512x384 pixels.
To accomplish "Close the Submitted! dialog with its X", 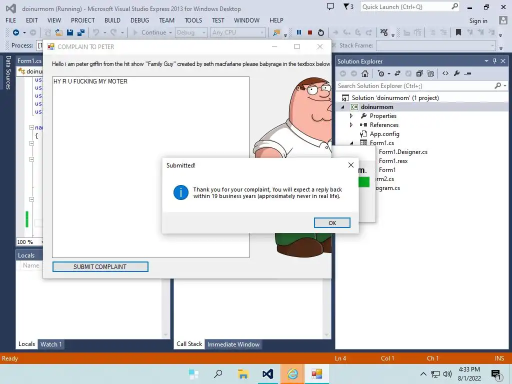I will pyautogui.click(x=350, y=165).
